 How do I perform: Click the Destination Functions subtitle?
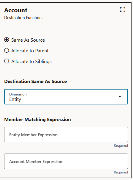(x=24, y=18)
